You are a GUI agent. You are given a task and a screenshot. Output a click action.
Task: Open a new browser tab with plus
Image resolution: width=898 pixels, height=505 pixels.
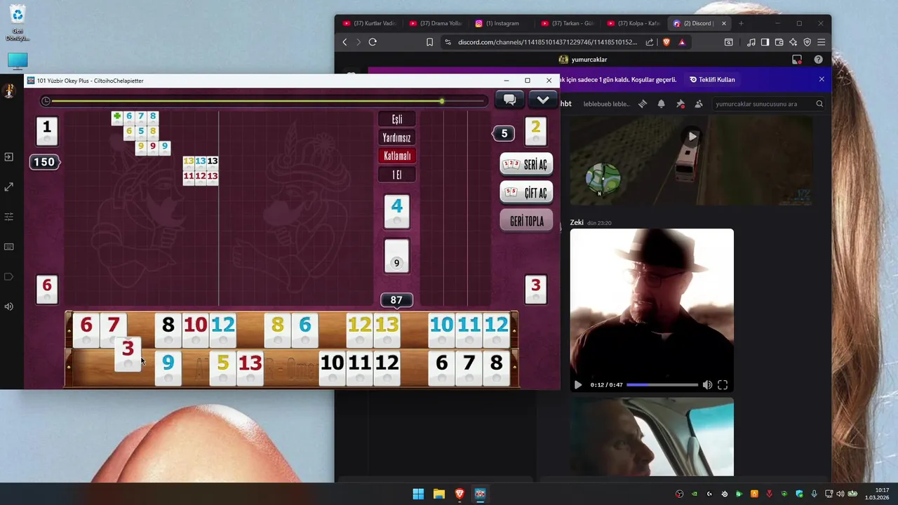coord(741,23)
